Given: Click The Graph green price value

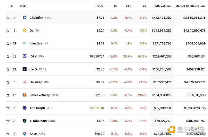Looking at the screenshot, I should point(97,108).
